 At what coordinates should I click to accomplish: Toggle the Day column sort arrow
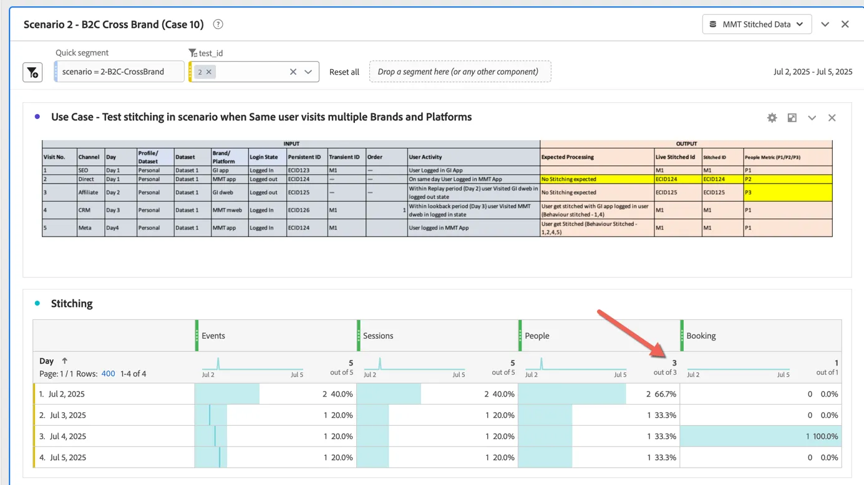click(x=64, y=360)
